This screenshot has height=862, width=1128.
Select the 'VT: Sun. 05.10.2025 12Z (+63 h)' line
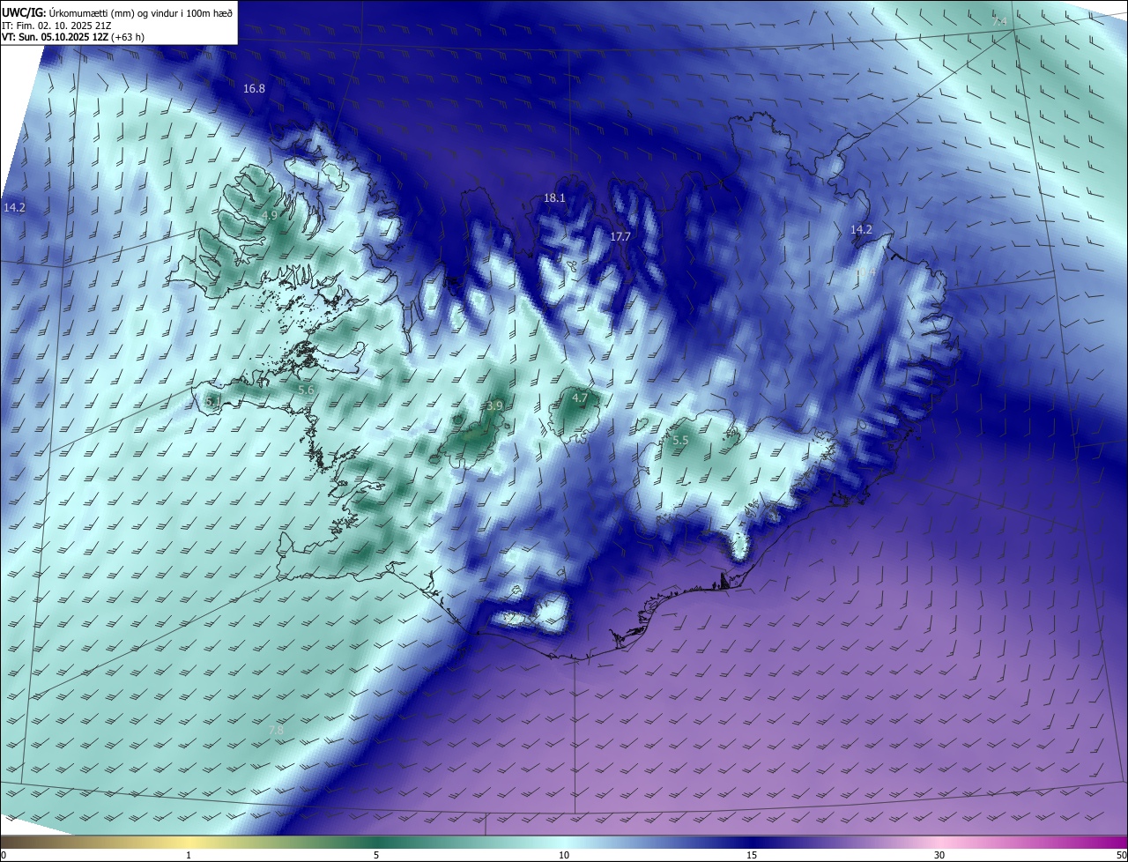[74, 36]
